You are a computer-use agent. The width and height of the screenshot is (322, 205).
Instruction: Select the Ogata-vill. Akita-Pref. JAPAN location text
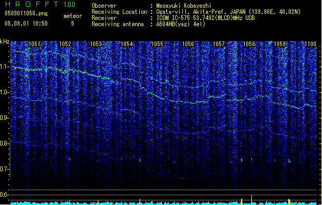pyautogui.click(x=228, y=12)
